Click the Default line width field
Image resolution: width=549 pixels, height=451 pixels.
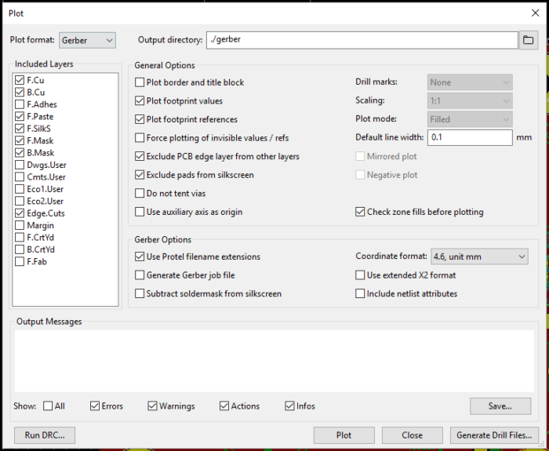click(470, 137)
